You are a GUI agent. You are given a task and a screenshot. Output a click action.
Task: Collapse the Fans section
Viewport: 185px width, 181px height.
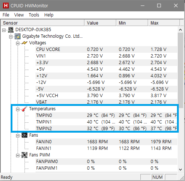pos(18,136)
